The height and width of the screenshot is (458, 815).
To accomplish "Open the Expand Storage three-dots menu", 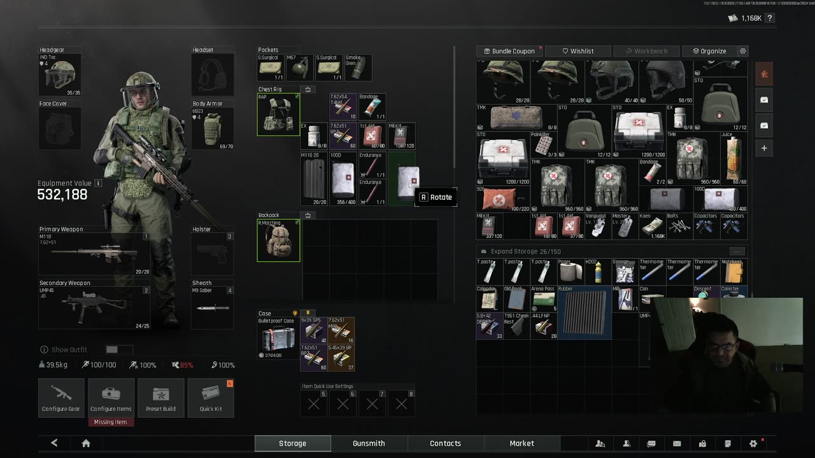I will click(737, 251).
